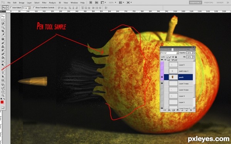231x144 pixels.
Task: Show Layer 5 via its visibility box
Action: 162,65
